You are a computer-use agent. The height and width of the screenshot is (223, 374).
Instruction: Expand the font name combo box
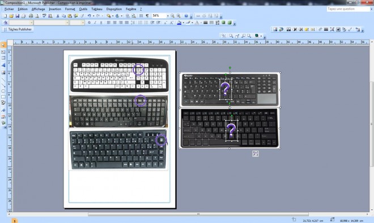point(67,23)
